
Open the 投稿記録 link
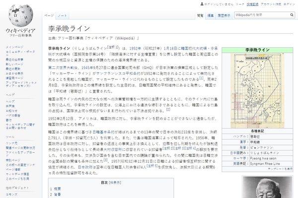point(252,4)
